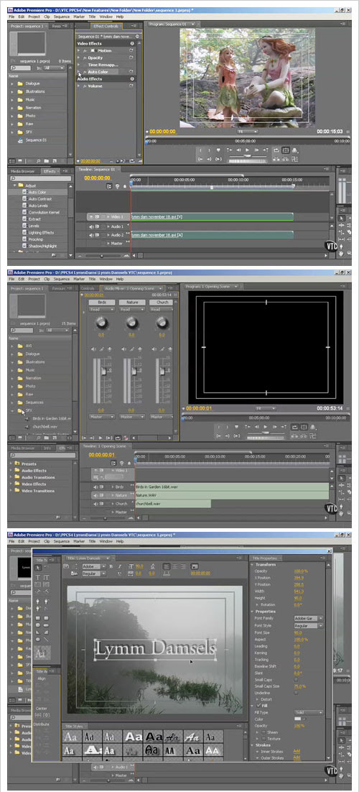
Task: Click the Aspect value 100.0 % in Title Properties
Action: coord(300,639)
